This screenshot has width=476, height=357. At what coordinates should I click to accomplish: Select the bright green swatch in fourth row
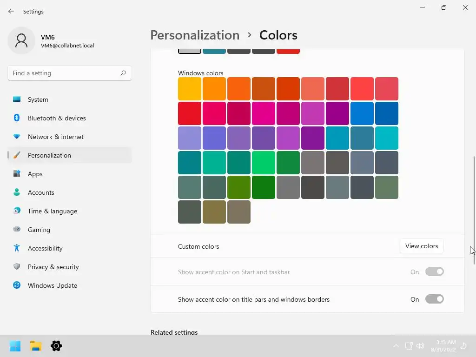(264, 162)
